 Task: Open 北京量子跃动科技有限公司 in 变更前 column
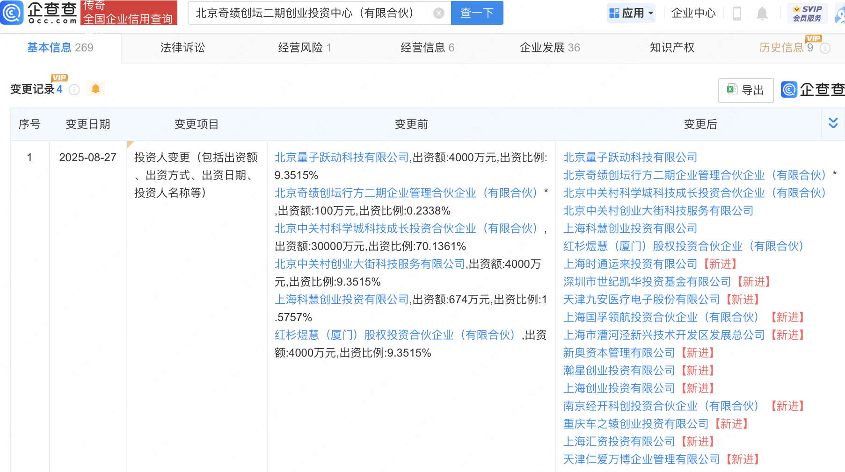tap(342, 157)
